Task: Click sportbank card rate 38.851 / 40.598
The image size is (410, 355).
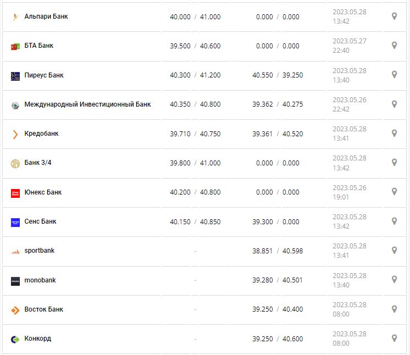Action: click(x=278, y=251)
